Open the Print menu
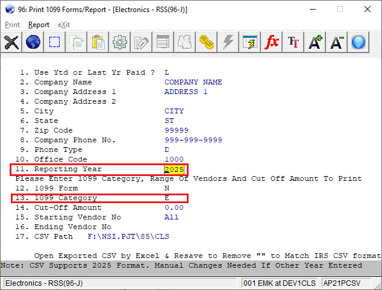Image resolution: width=382 pixels, height=290 pixels. 12,25
